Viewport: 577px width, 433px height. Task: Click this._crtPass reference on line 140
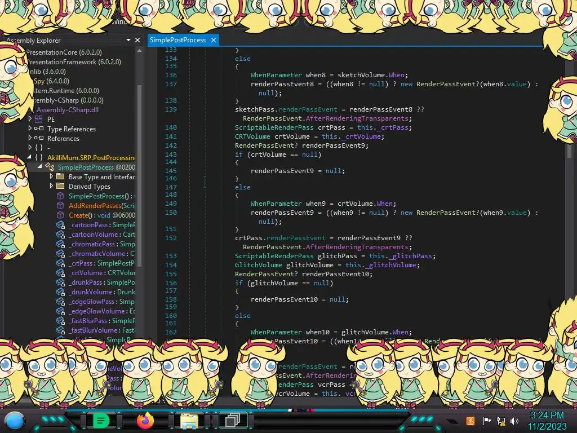pyautogui.click(x=383, y=127)
